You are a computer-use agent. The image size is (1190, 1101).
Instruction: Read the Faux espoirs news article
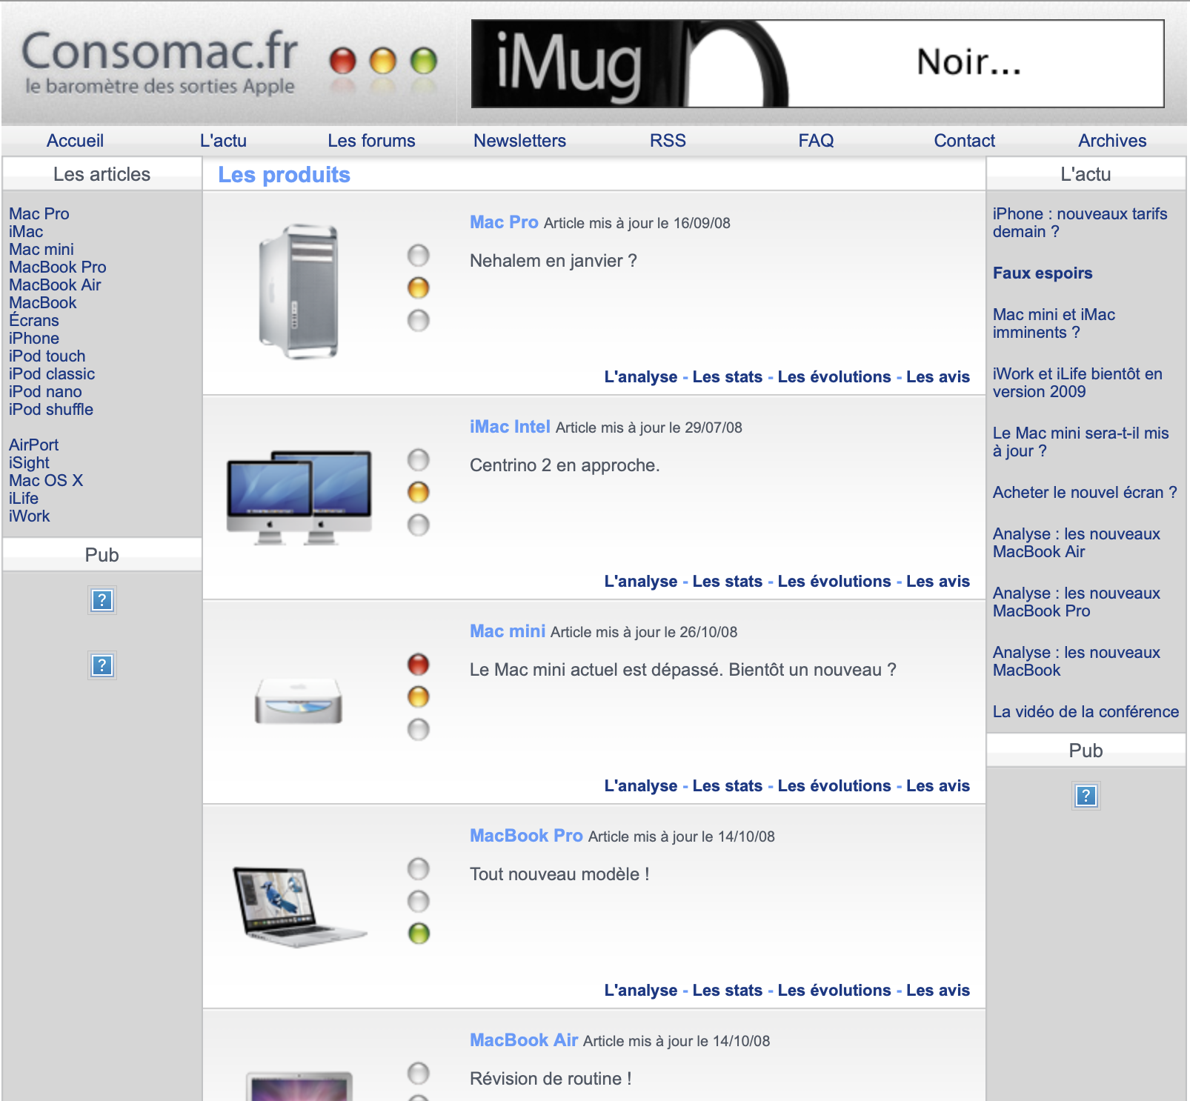coord(1042,273)
